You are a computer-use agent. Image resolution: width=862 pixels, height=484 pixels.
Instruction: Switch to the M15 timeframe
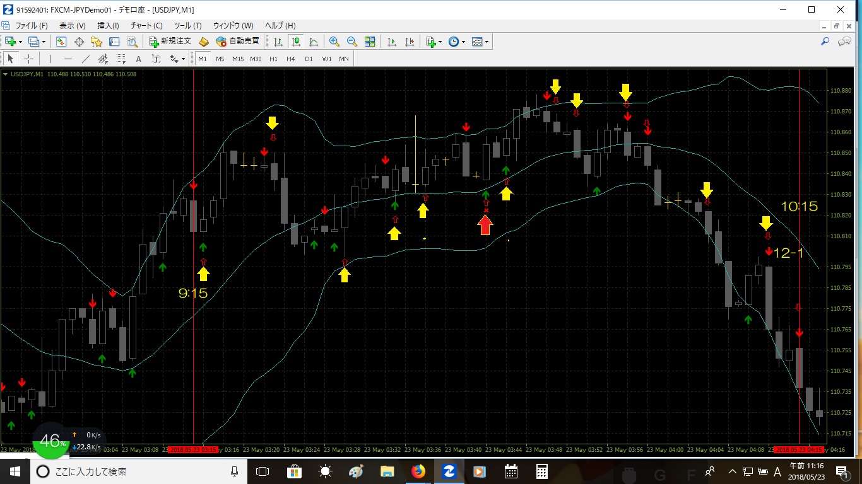238,59
